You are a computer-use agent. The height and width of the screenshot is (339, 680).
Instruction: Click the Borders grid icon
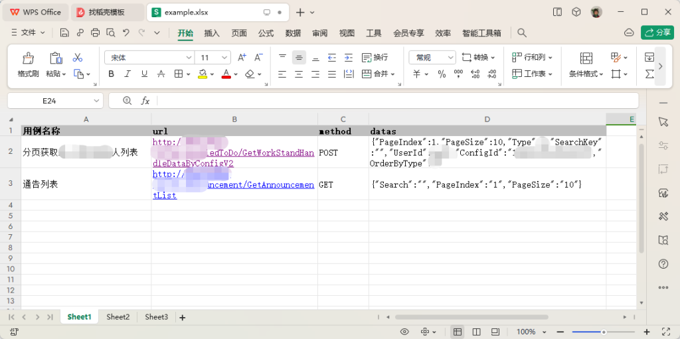tap(178, 74)
